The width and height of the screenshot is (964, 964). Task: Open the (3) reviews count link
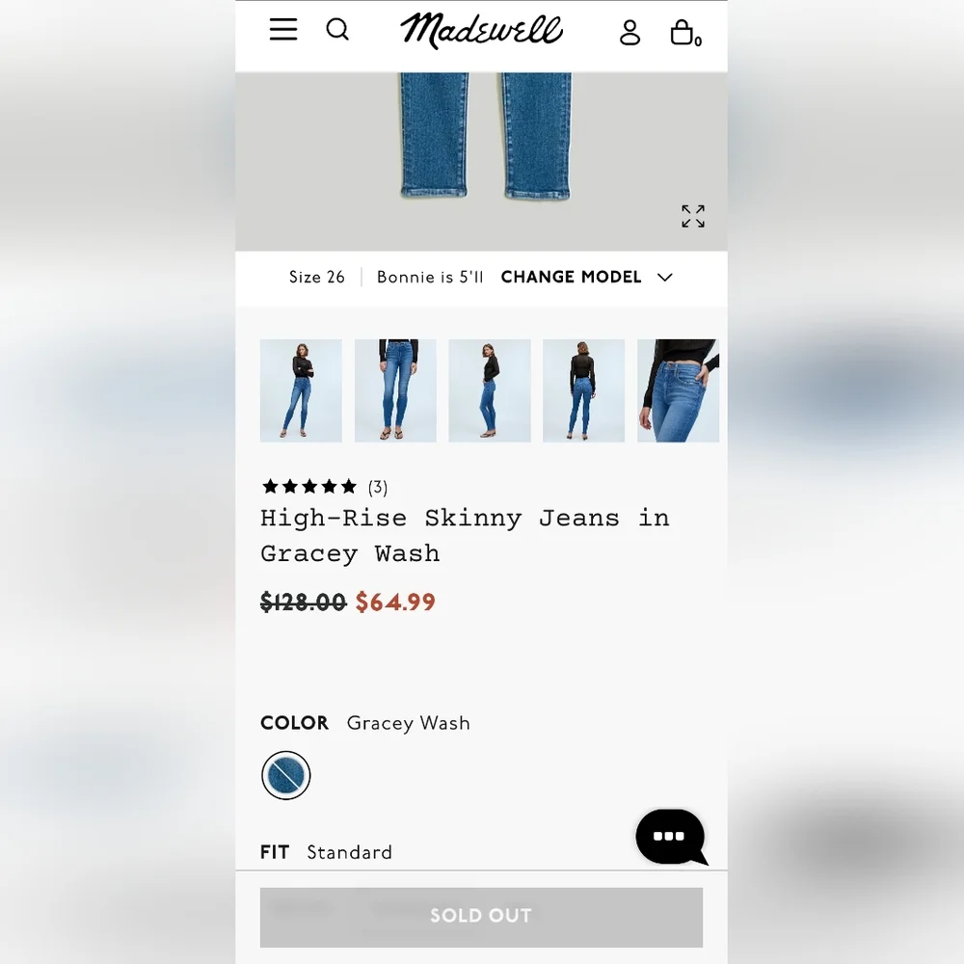click(378, 487)
